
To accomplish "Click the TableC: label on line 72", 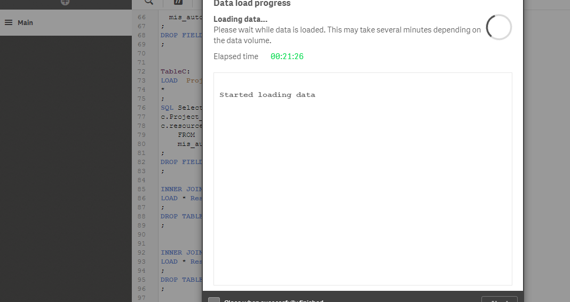I will pyautogui.click(x=175, y=71).
